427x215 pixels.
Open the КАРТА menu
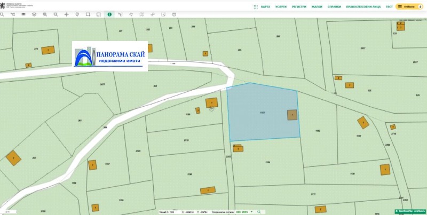[265, 7]
